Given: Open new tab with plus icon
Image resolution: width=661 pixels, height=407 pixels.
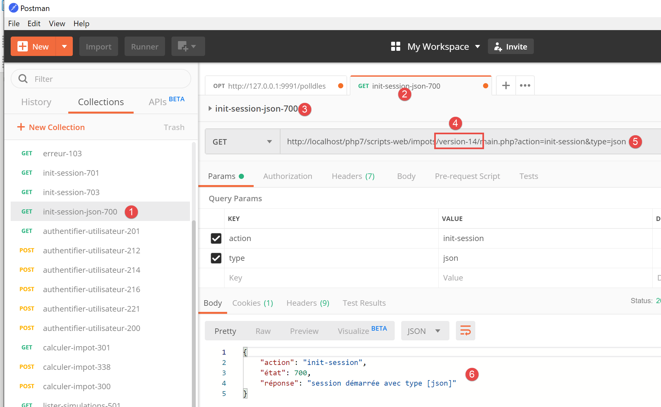Looking at the screenshot, I should point(506,86).
